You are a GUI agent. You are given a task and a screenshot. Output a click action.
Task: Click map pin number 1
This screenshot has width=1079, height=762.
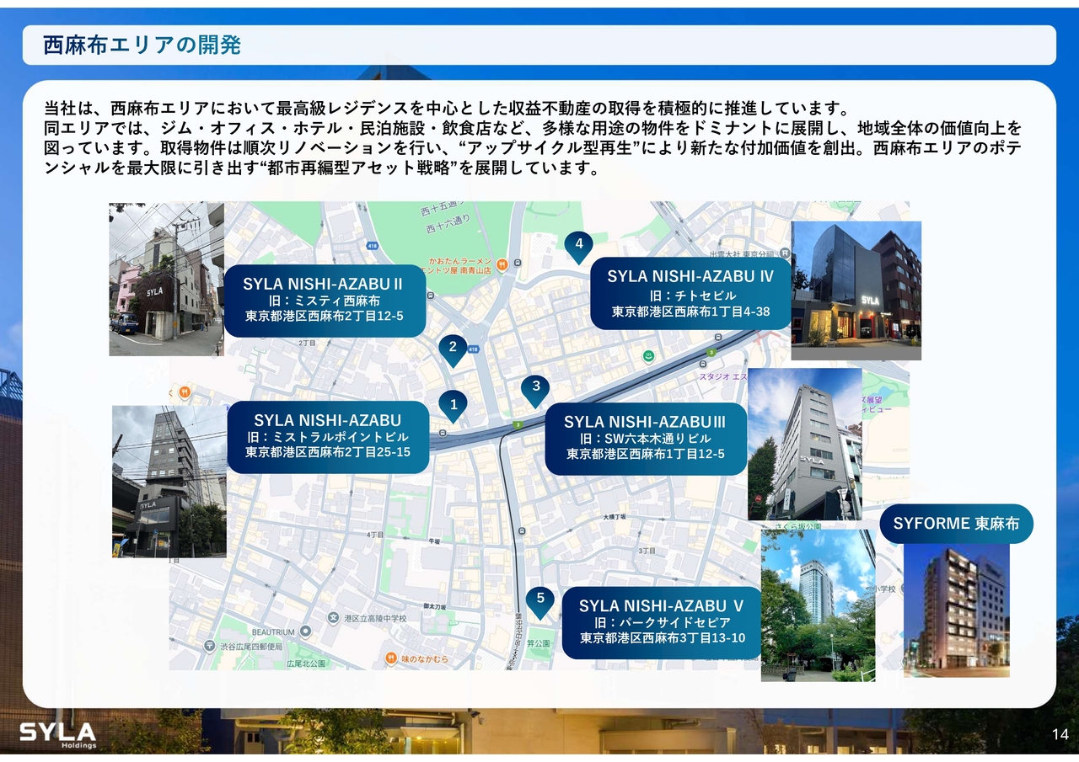pyautogui.click(x=454, y=406)
